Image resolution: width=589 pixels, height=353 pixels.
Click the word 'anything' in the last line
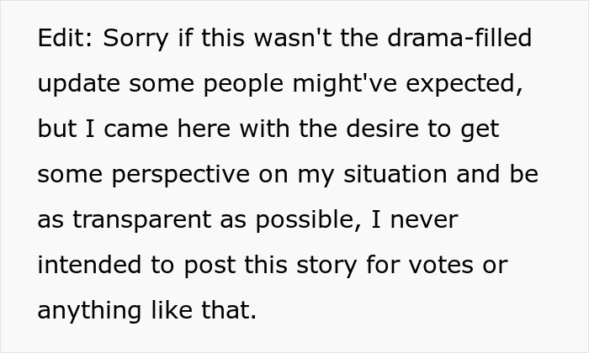pyautogui.click(x=90, y=311)
